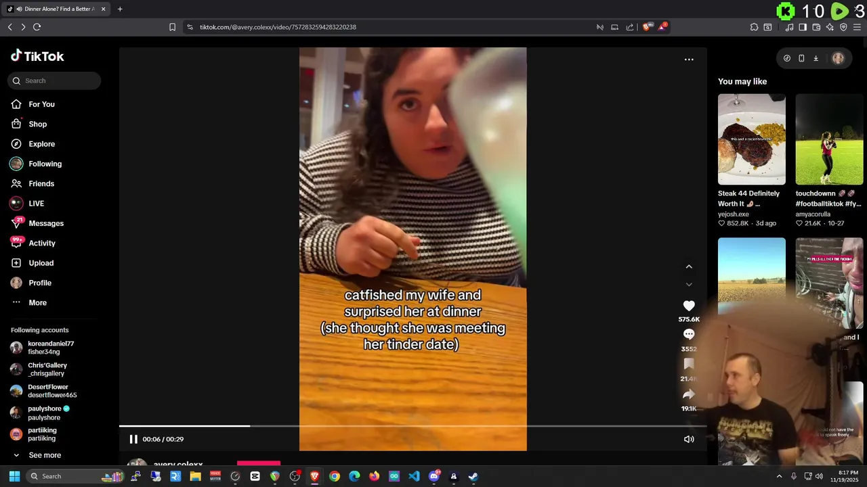This screenshot has width=867, height=487.
Task: Bookmark this page in address bar
Action: [172, 27]
